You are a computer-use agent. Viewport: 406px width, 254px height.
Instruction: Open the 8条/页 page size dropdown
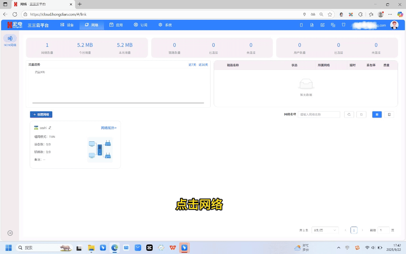pyautogui.click(x=325, y=230)
